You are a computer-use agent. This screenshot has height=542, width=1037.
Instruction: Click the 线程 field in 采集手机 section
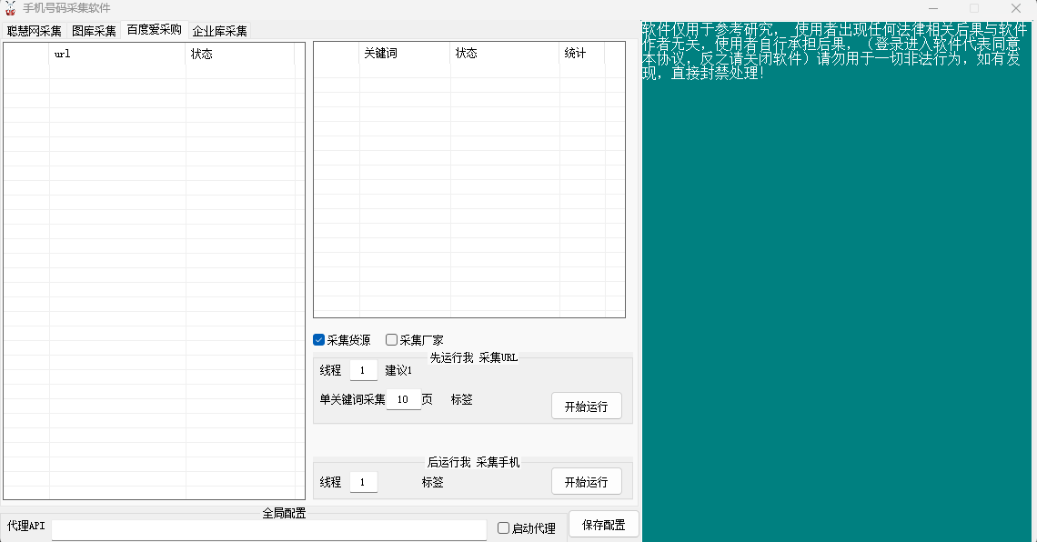pos(363,482)
